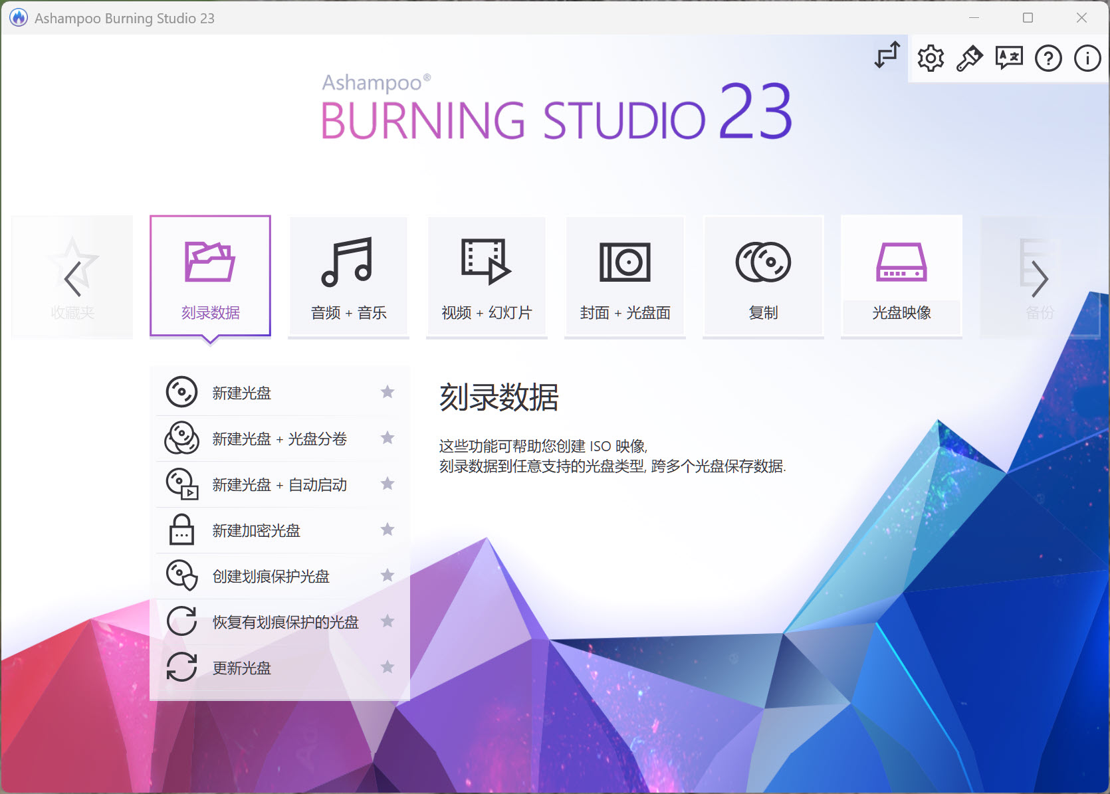1110x794 pixels.
Task: Expand modules to the right with the arrow
Action: [x=1038, y=279]
